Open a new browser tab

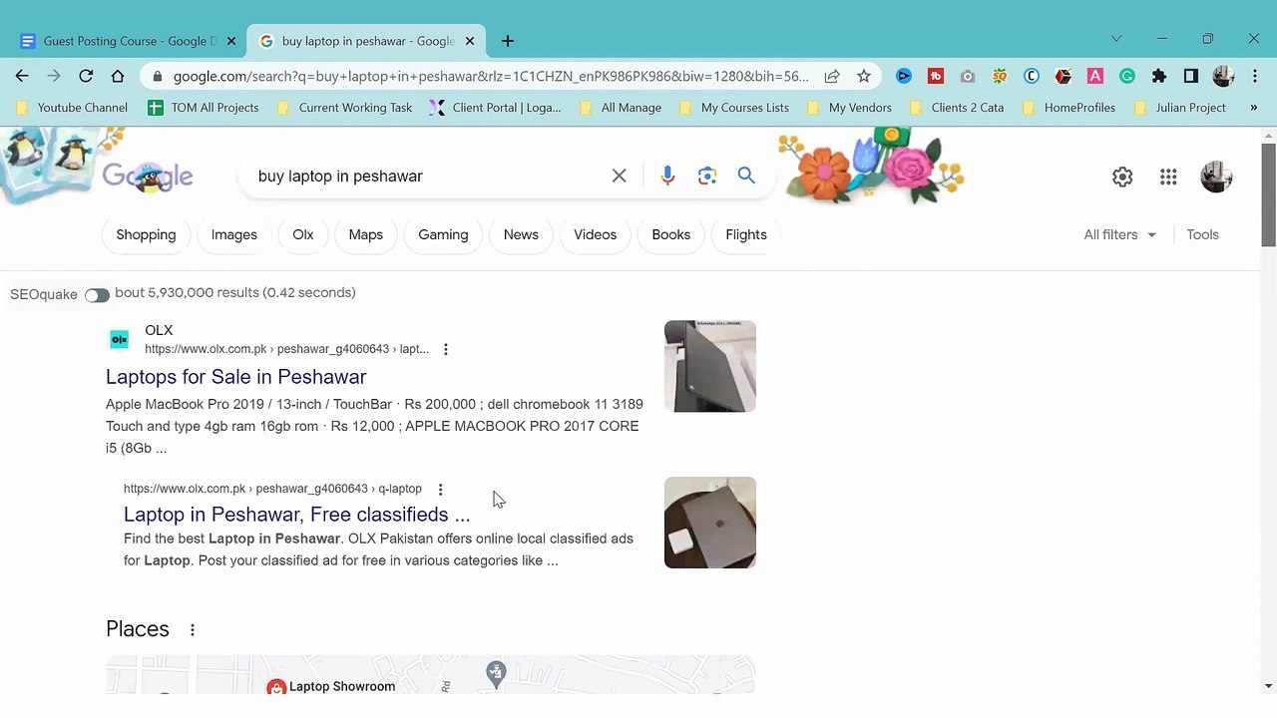[x=508, y=41]
